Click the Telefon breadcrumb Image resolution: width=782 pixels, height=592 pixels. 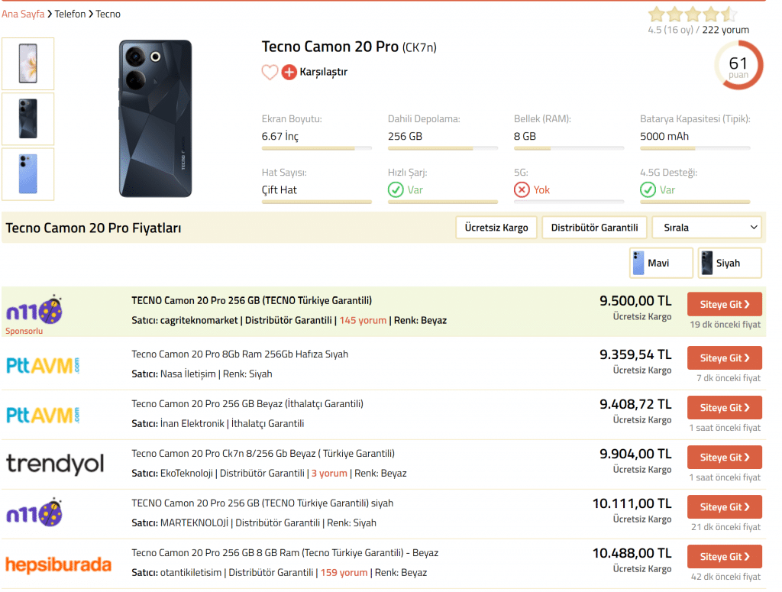pyautogui.click(x=70, y=14)
